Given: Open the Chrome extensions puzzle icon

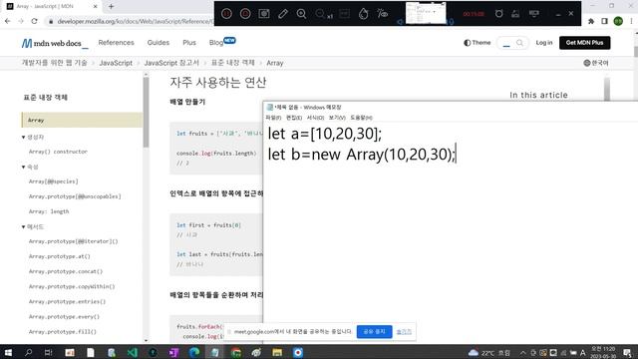Looking at the screenshot, I should [x=591, y=21].
